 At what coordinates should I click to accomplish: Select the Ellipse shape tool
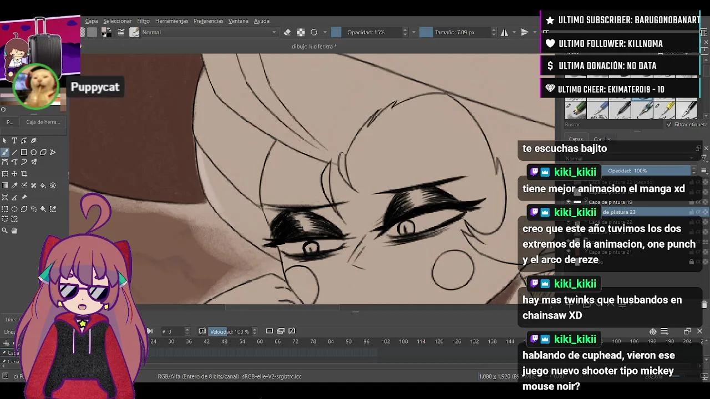pyautogui.click(x=33, y=152)
